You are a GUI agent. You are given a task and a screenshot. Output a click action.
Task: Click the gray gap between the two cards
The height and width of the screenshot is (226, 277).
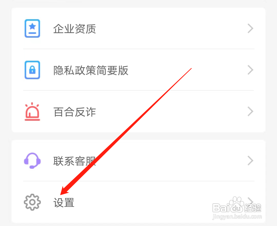click(x=138, y=136)
